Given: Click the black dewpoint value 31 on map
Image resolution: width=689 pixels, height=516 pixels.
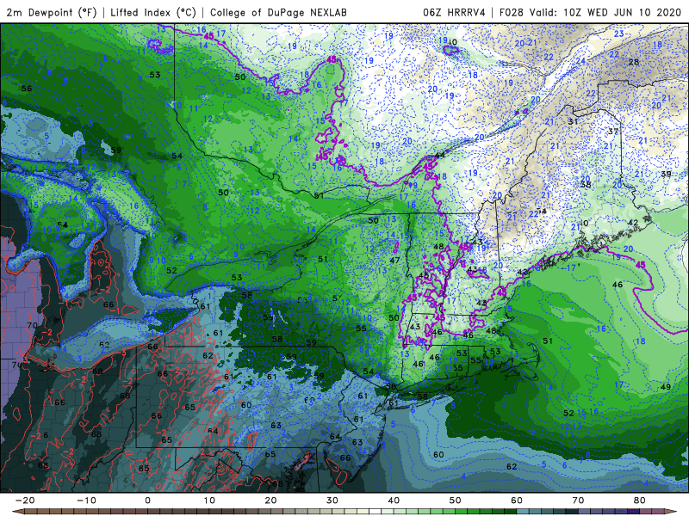Looking at the screenshot, I should 573,121.
